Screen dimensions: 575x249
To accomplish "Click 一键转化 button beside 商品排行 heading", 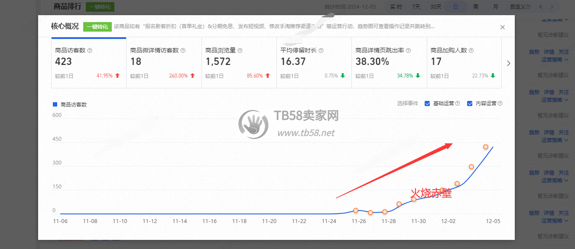I will [100, 7].
